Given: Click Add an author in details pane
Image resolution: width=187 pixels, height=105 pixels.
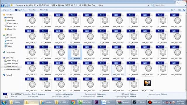Looking at the screenshot, I should click(x=67, y=94).
